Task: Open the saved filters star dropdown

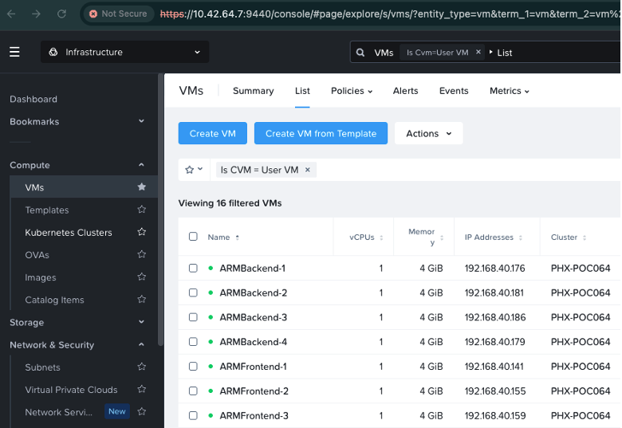Action: point(194,170)
